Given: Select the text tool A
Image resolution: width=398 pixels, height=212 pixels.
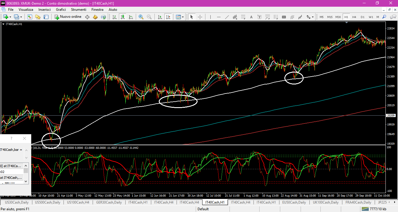Looking at the screenshot, I should 251,17.
